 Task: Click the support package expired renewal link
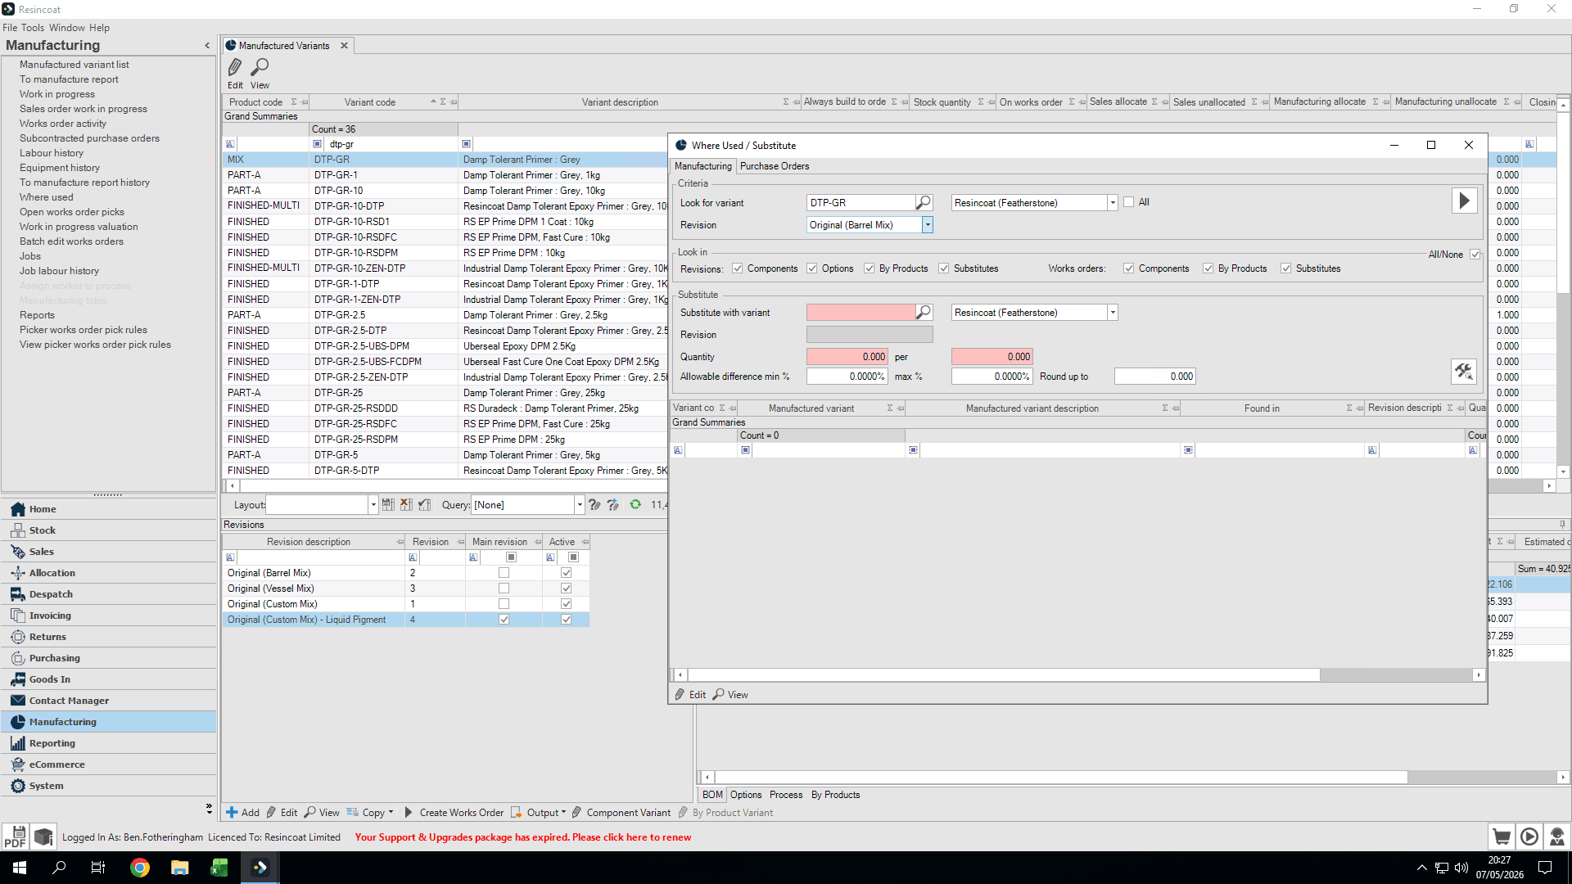pyautogui.click(x=523, y=837)
